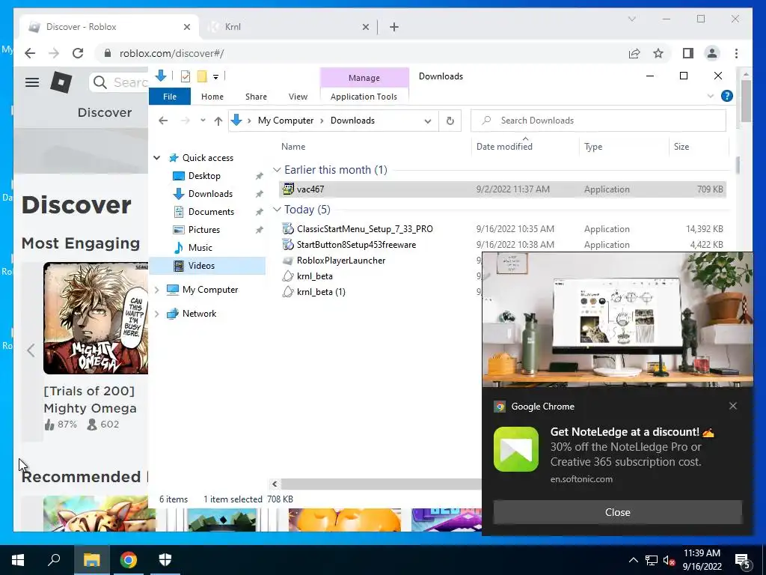
Task: Open Chrome side panel icon
Action: (688, 53)
